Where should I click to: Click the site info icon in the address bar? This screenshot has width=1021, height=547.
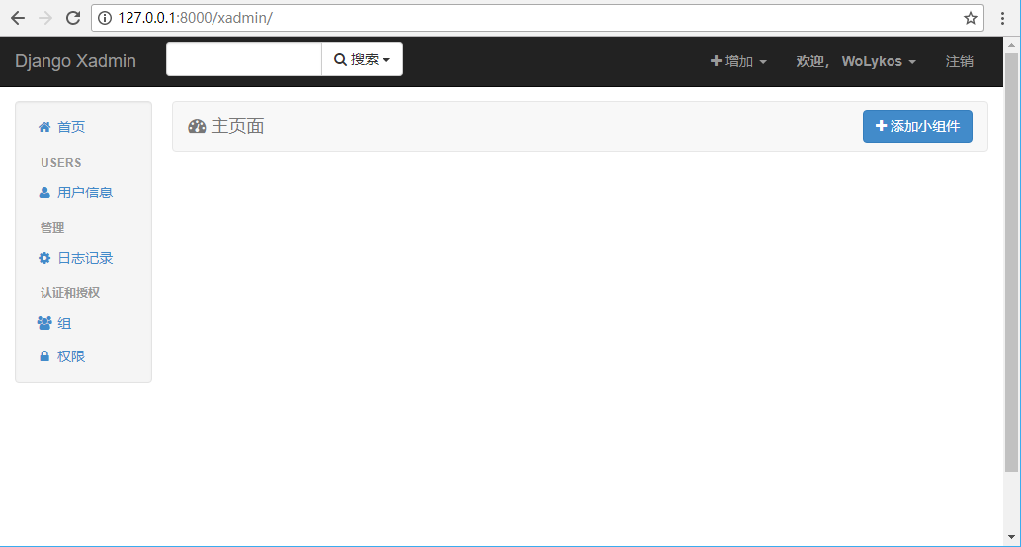click(104, 18)
